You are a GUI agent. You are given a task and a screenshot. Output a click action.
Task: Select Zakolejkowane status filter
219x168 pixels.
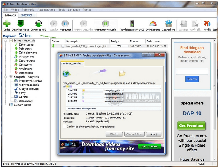tap(28, 53)
